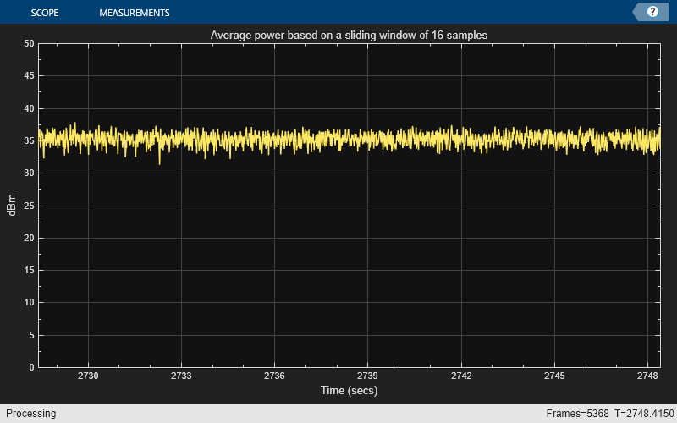Click the T=2748.4150 time readout
This screenshot has height=423, width=677.
pos(641,414)
